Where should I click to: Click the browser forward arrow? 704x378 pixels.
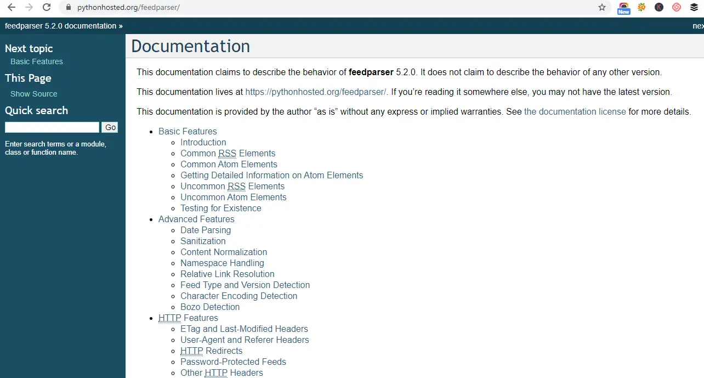(29, 8)
